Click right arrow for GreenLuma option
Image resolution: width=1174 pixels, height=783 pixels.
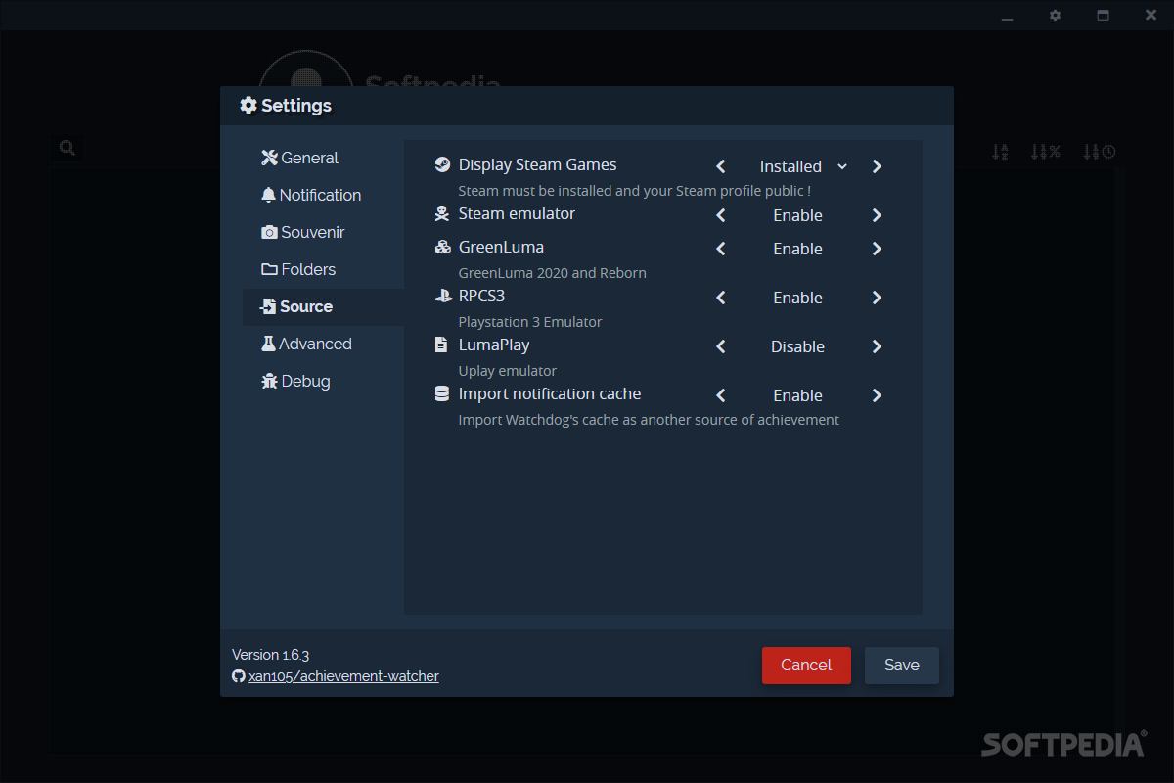pyautogui.click(x=877, y=249)
